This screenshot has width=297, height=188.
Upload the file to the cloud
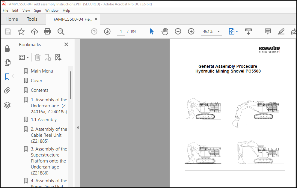pyautogui.click(x=34, y=31)
